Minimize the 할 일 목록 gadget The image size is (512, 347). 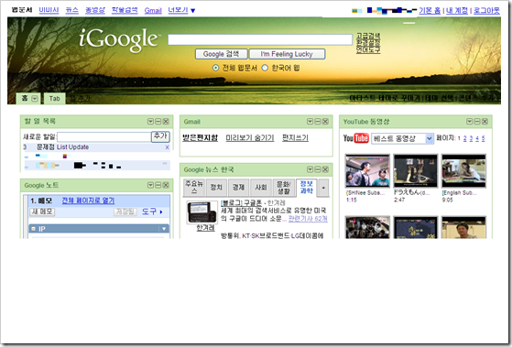coord(158,122)
